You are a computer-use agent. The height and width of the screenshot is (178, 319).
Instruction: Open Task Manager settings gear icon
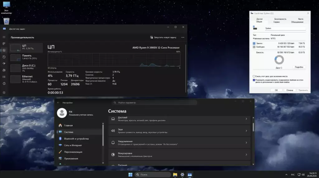(4, 92)
